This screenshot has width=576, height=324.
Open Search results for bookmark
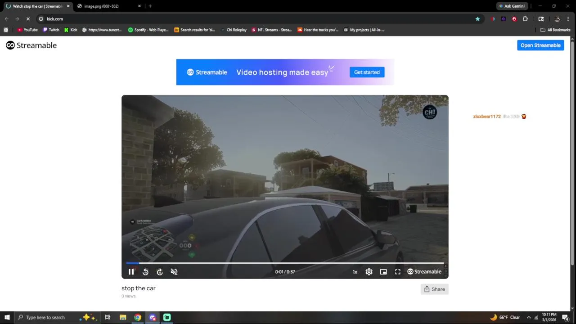pyautogui.click(x=195, y=30)
